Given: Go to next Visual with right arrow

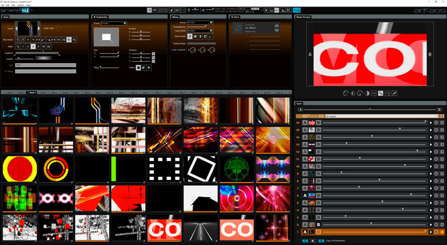Looking at the screenshot, I should pos(39,28).
